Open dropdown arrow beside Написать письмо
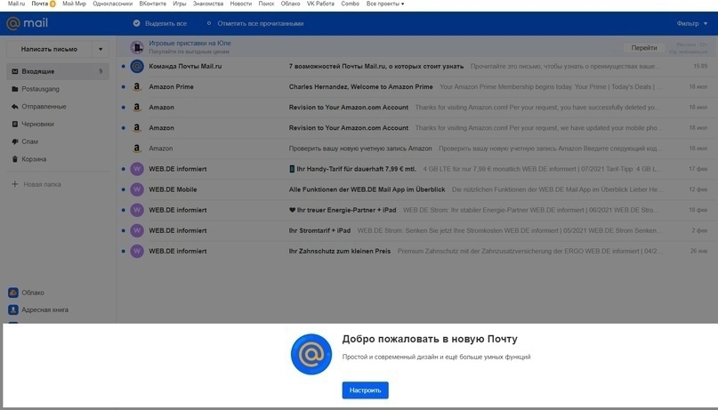718x410 pixels. tap(101, 49)
